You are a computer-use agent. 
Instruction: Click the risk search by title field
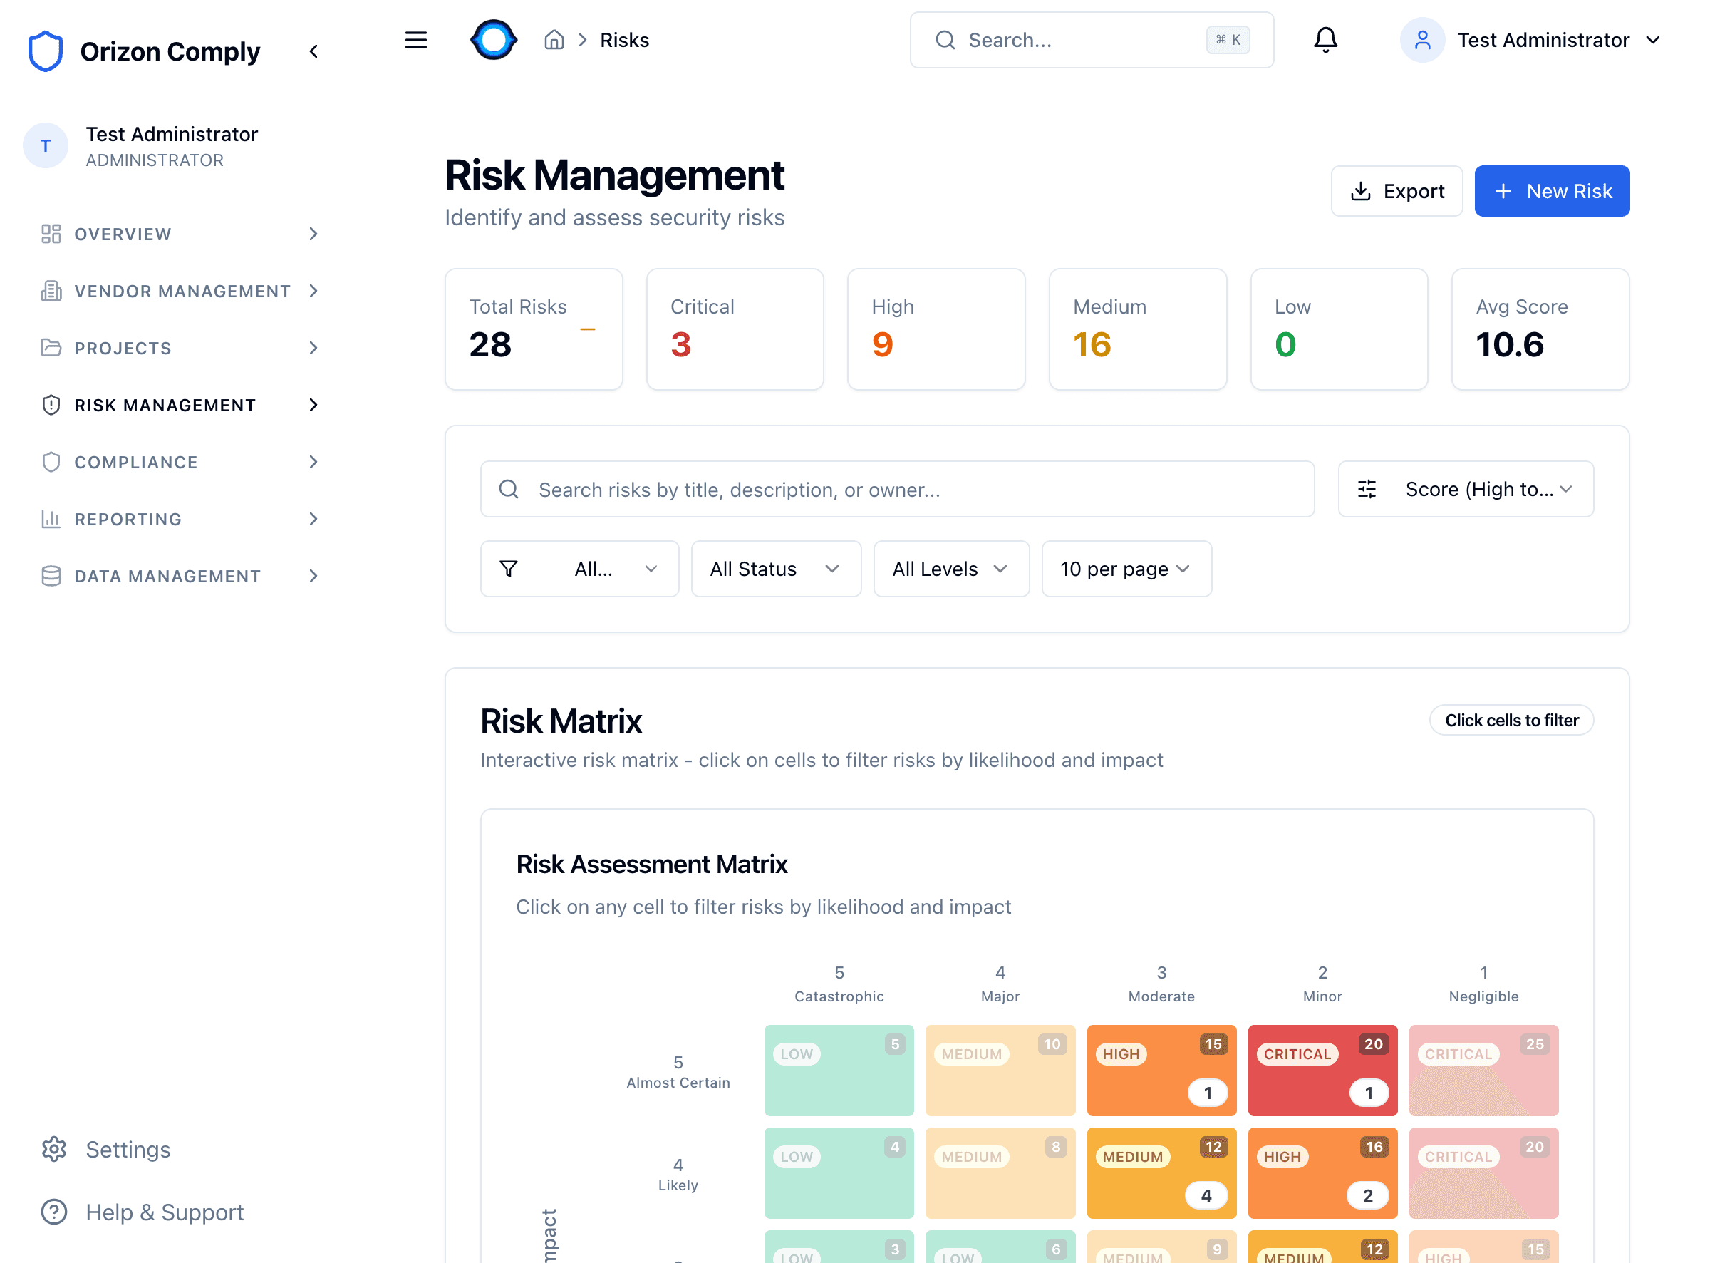click(896, 489)
